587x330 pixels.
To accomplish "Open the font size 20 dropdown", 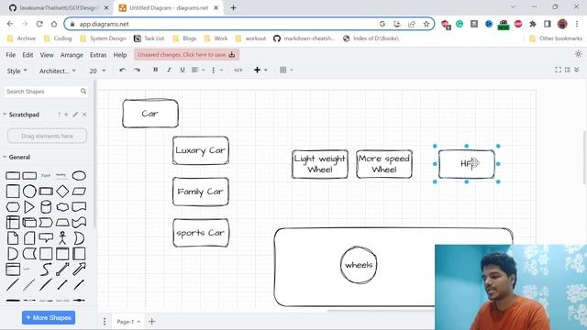I will pyautogui.click(x=97, y=71).
